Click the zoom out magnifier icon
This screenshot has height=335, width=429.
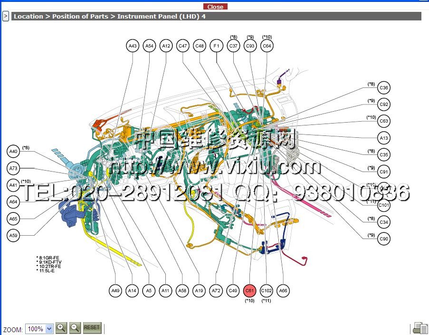pos(75,327)
